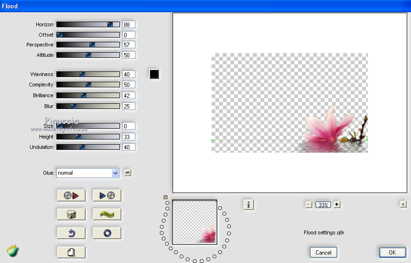This screenshot has height=263, width=411.
Task: Click the Undulation value field
Action: point(129,147)
